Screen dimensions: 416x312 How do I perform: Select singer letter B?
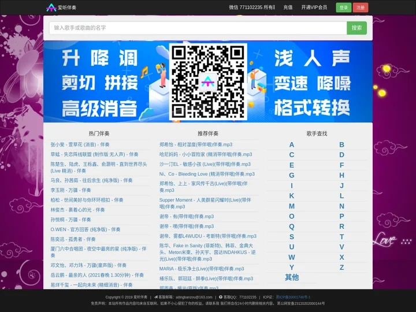[341, 145]
